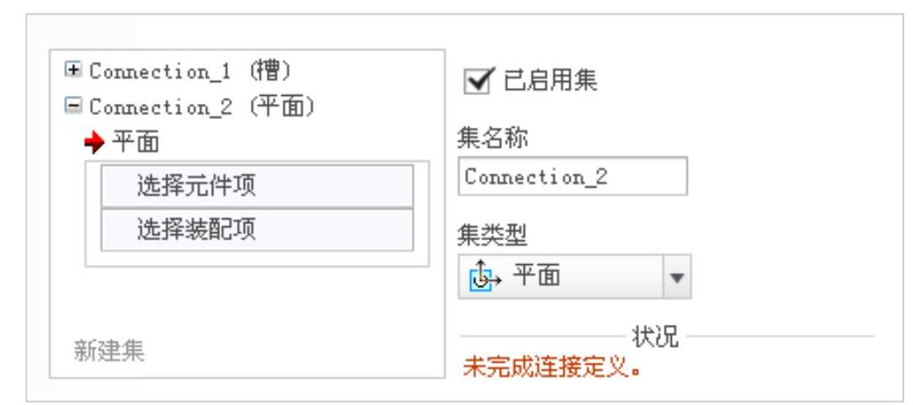This screenshot has height=405, width=913.
Task: Focus the 集名称 Connection_2 text field
Action: tap(572, 176)
